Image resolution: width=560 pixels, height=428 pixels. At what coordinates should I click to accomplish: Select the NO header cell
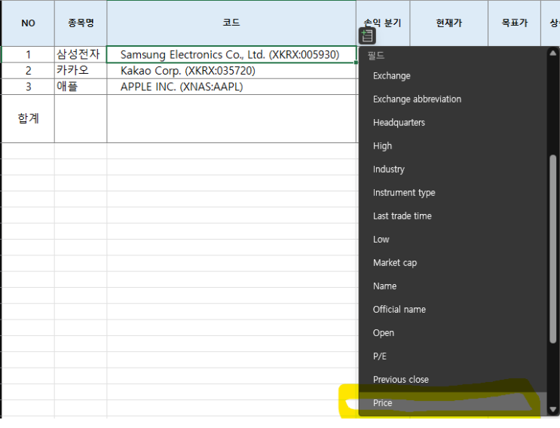coord(28,23)
